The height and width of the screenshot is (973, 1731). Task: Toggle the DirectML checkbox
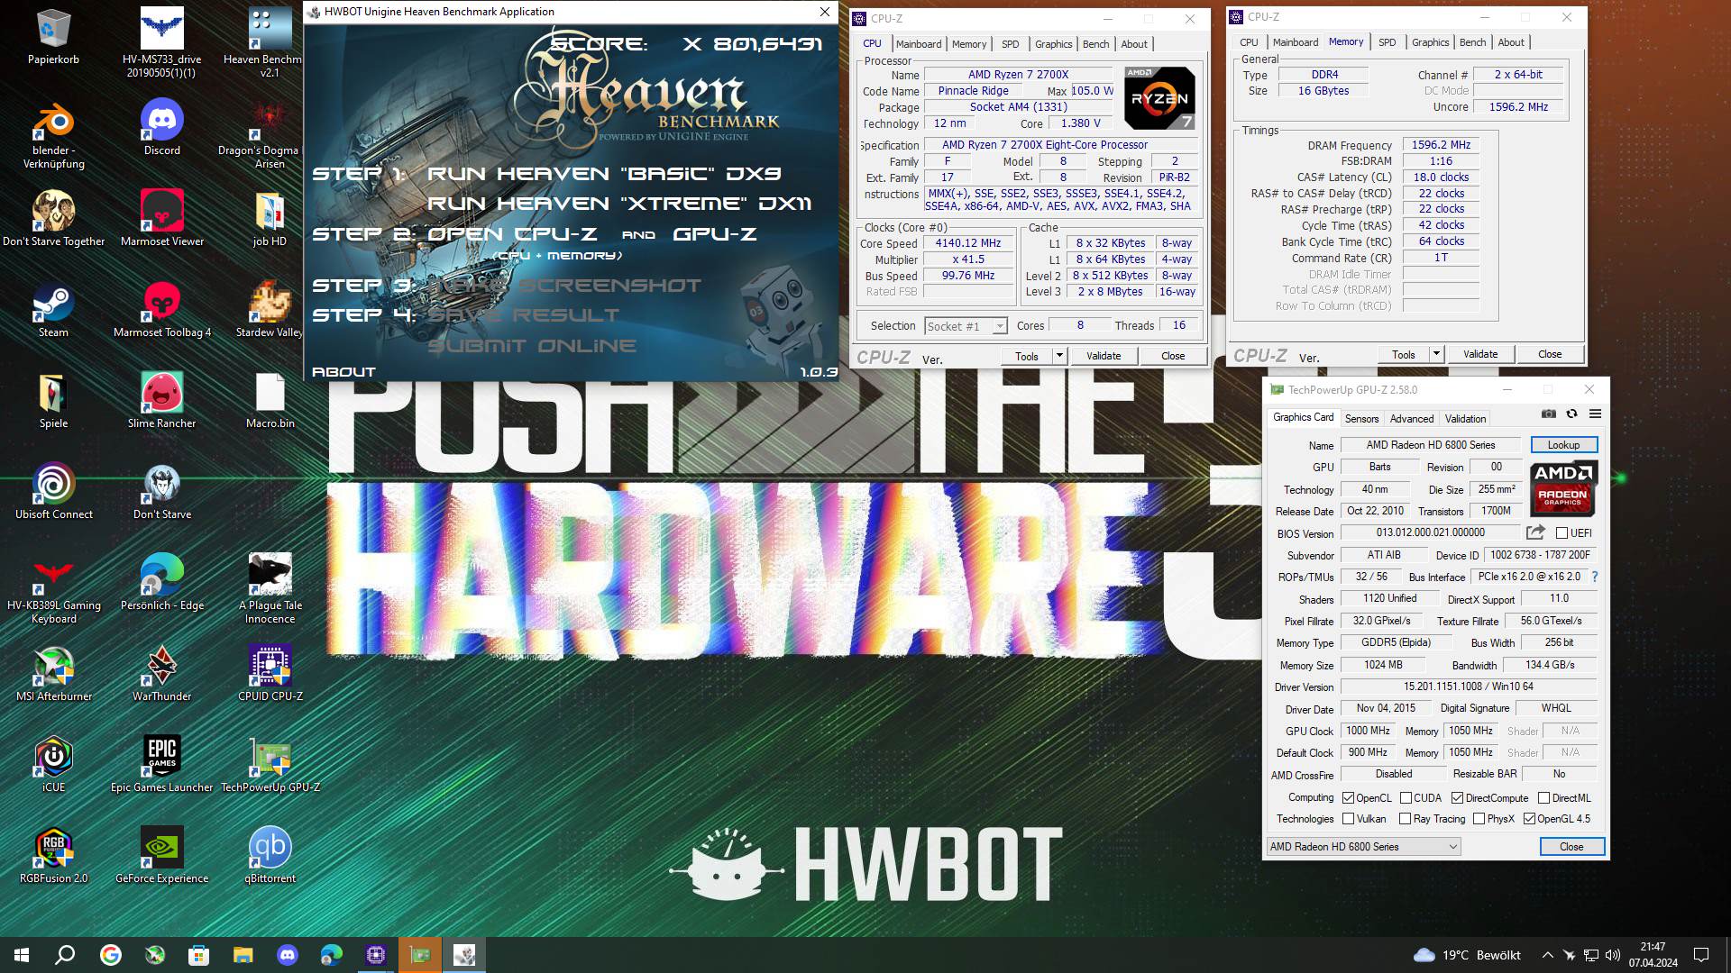click(x=1543, y=798)
